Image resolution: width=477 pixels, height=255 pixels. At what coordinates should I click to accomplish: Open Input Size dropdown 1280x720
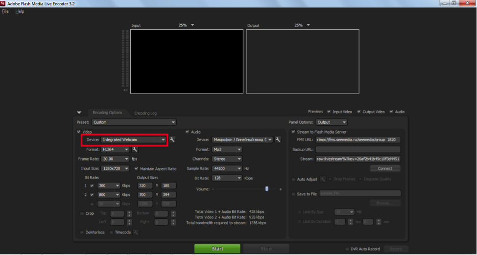(115, 168)
